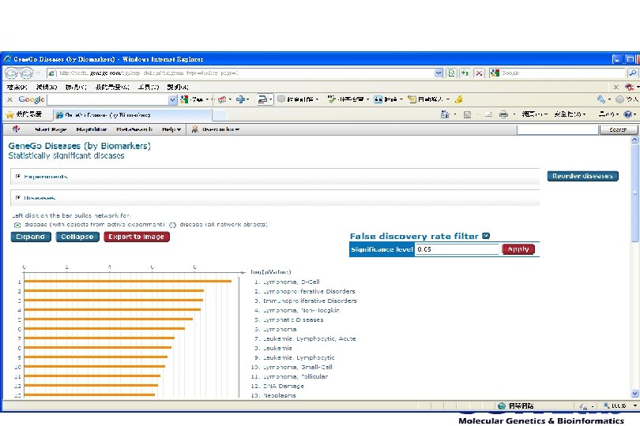Click the orange bar for Lymphoma, B-Cell
This screenshot has height=426, width=640.
[128, 282]
